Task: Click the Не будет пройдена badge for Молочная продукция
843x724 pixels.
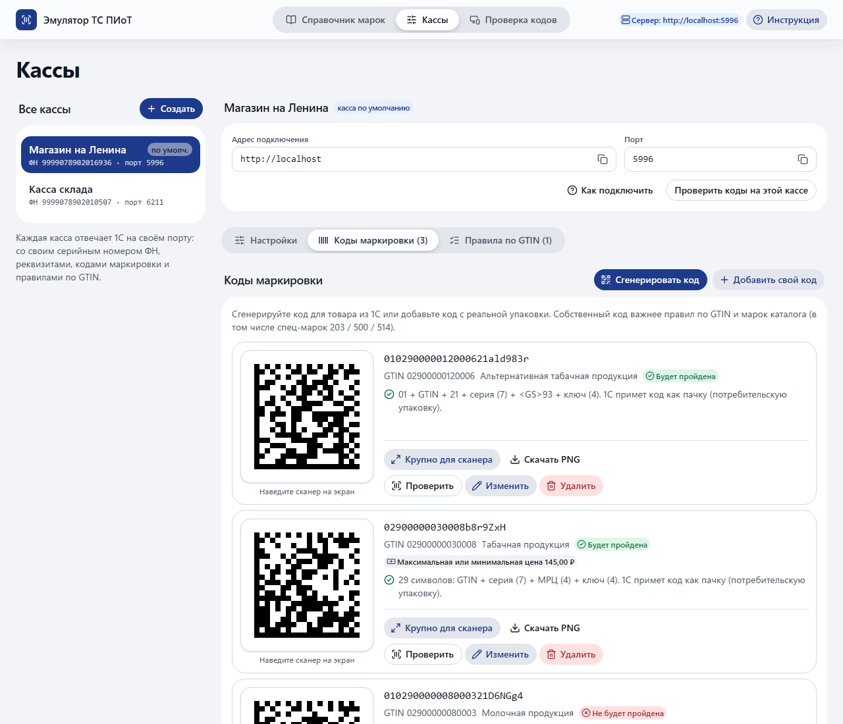Action: (x=623, y=713)
